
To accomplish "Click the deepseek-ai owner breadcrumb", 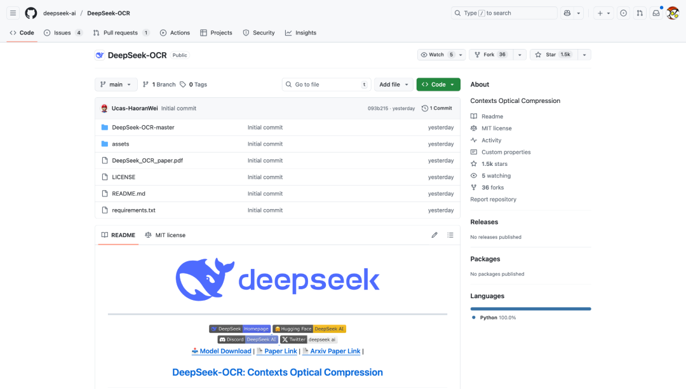I will point(60,13).
